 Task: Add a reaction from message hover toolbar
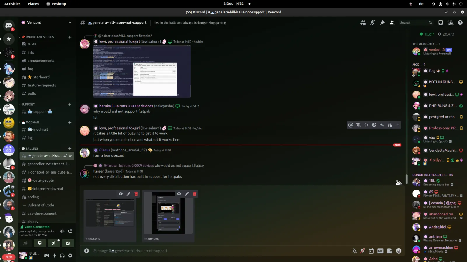[x=374, y=125]
